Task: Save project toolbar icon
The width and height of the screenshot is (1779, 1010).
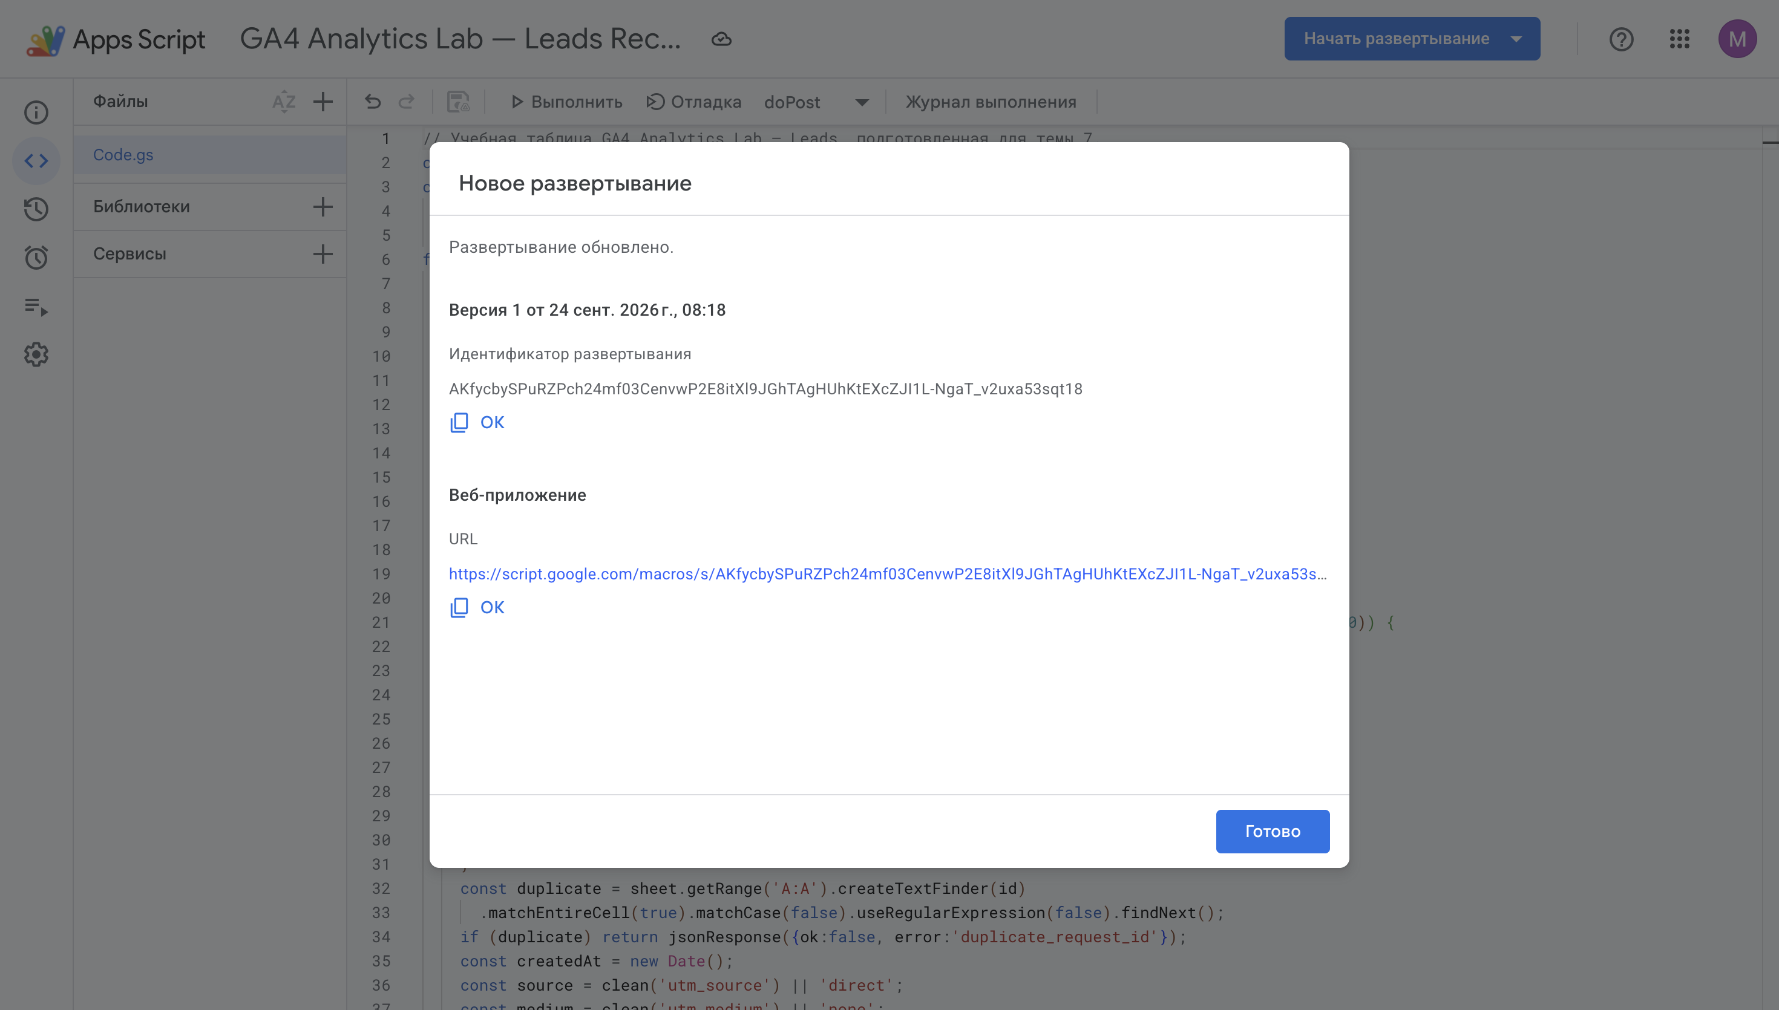Action: click(x=458, y=102)
